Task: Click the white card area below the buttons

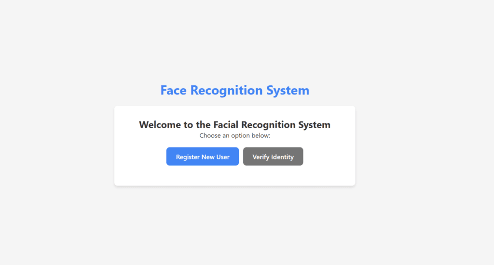Action: 235,175
